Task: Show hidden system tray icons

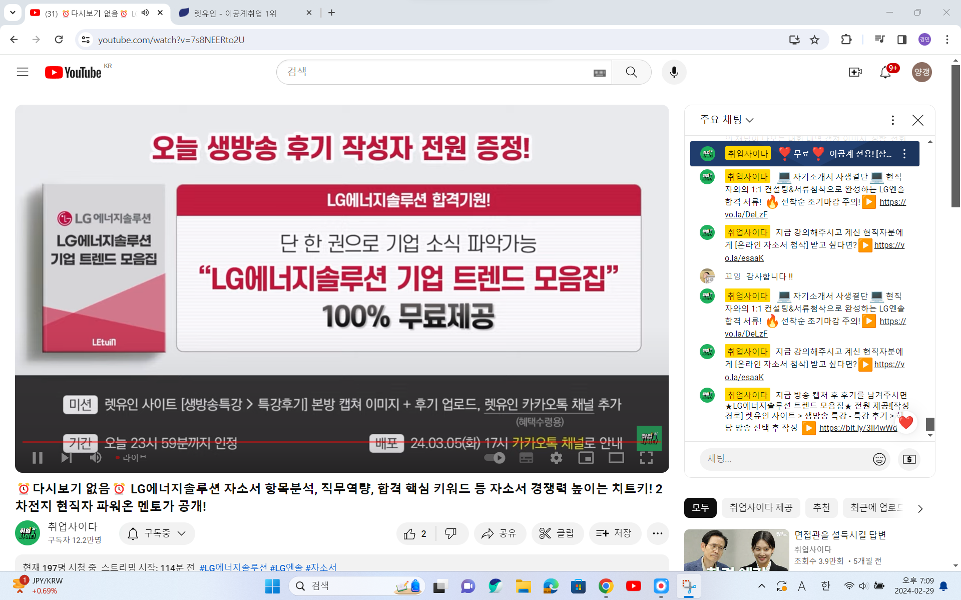Action: [761, 586]
